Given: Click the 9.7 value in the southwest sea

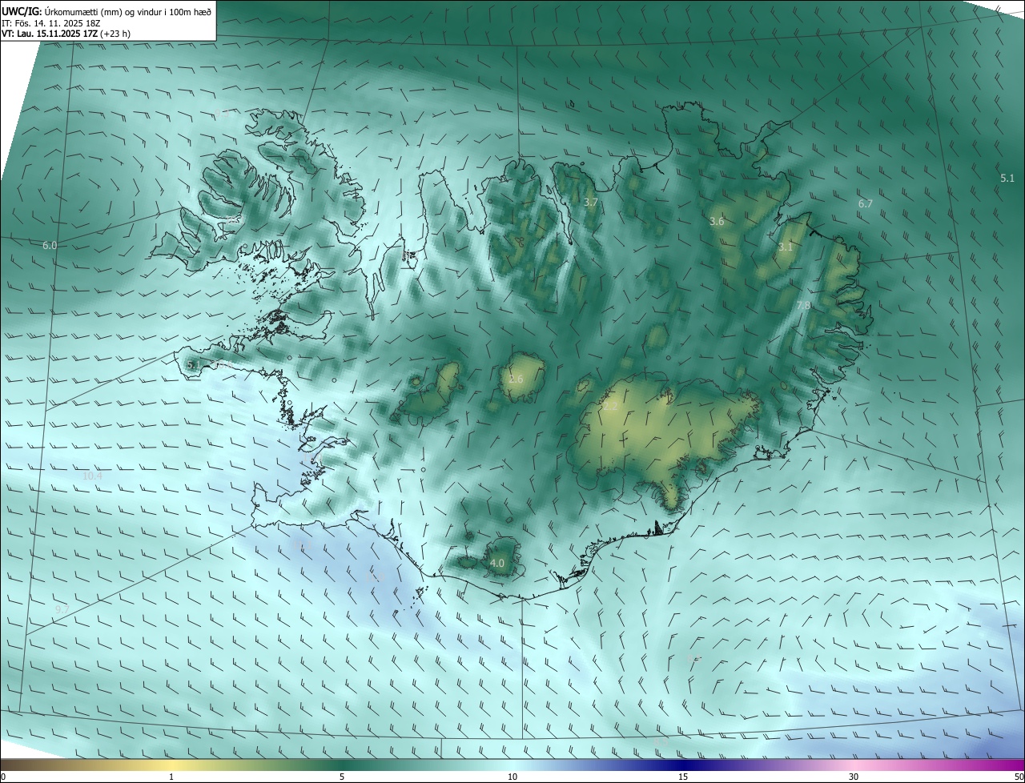Looking at the screenshot, I should pos(62,610).
